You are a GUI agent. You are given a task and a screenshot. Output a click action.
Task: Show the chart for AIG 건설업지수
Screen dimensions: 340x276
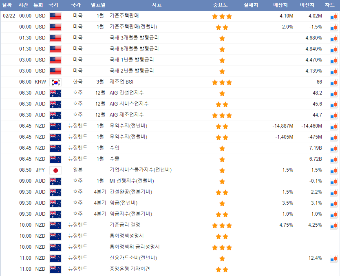click(333, 93)
